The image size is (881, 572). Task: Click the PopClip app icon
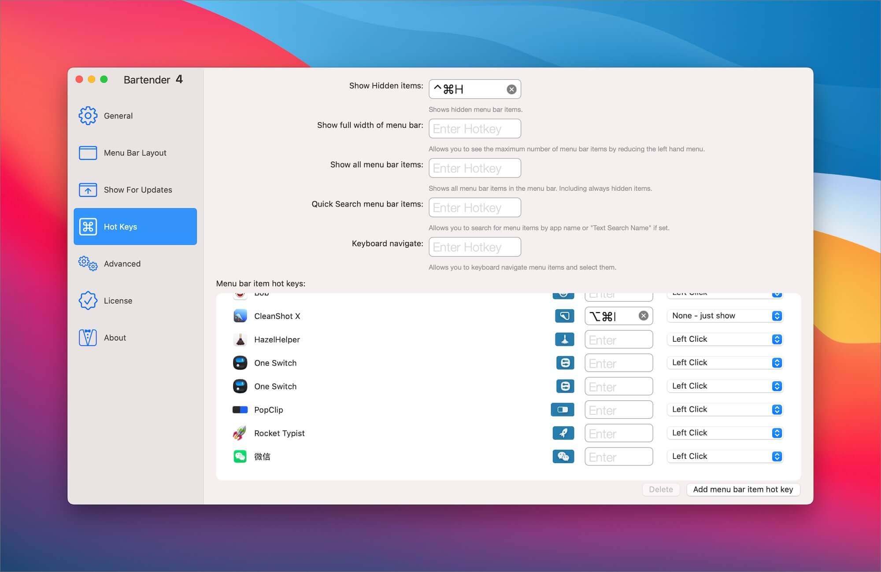tap(240, 410)
